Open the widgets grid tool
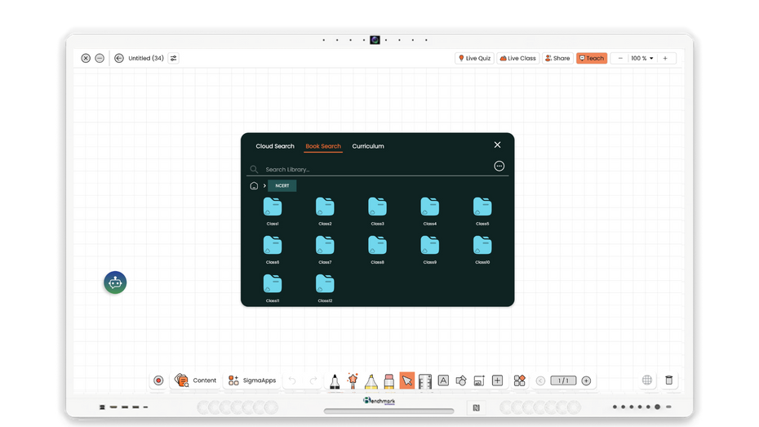759x427 pixels. click(x=519, y=380)
